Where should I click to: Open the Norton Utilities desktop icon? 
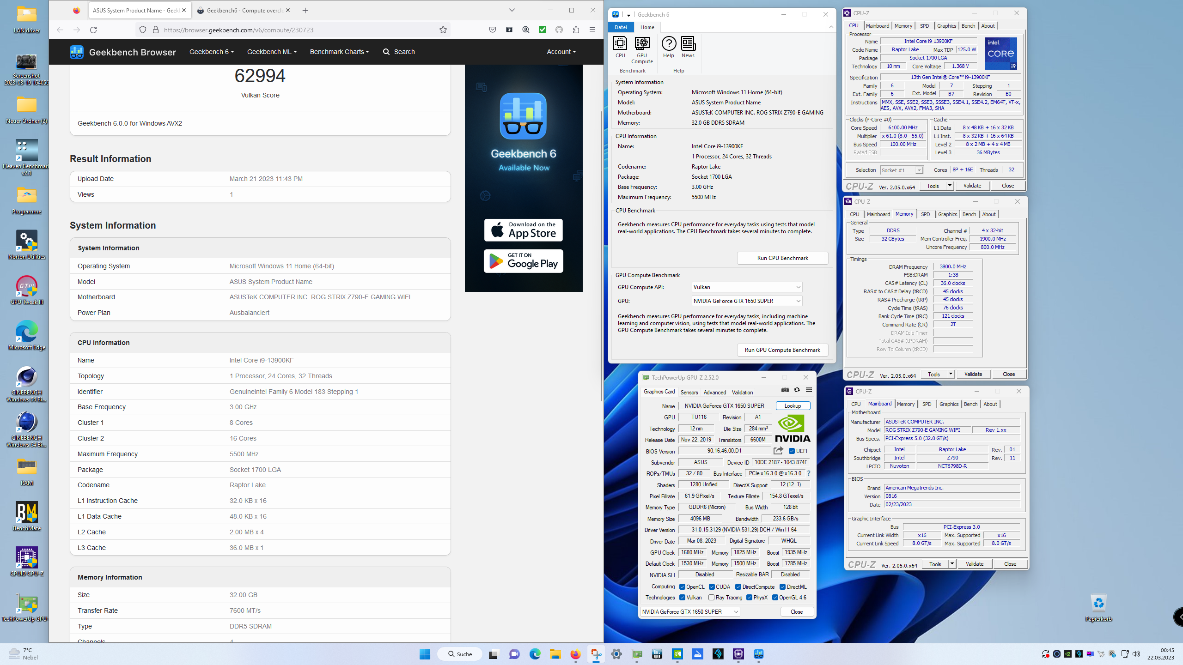coord(26,245)
